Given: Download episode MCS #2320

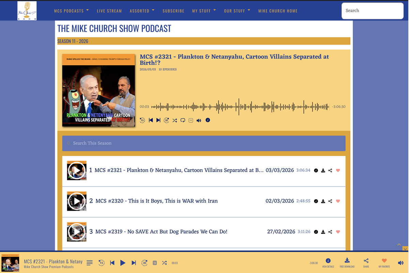Looking at the screenshot, I should [x=323, y=201].
